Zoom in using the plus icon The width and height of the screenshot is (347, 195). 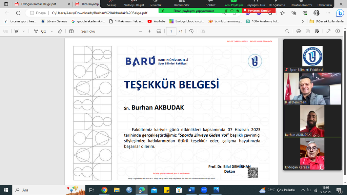[149, 31]
